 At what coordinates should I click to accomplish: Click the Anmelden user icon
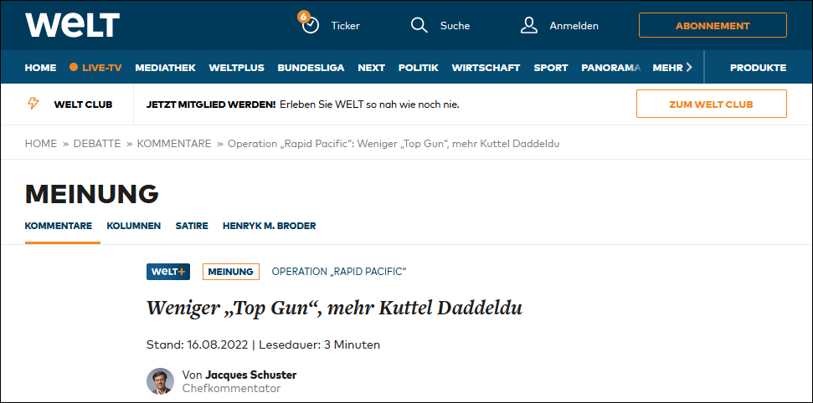tap(529, 25)
